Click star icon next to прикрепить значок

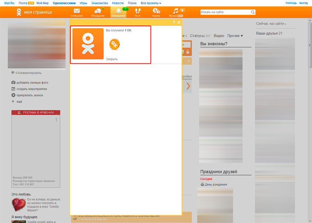[13, 95]
